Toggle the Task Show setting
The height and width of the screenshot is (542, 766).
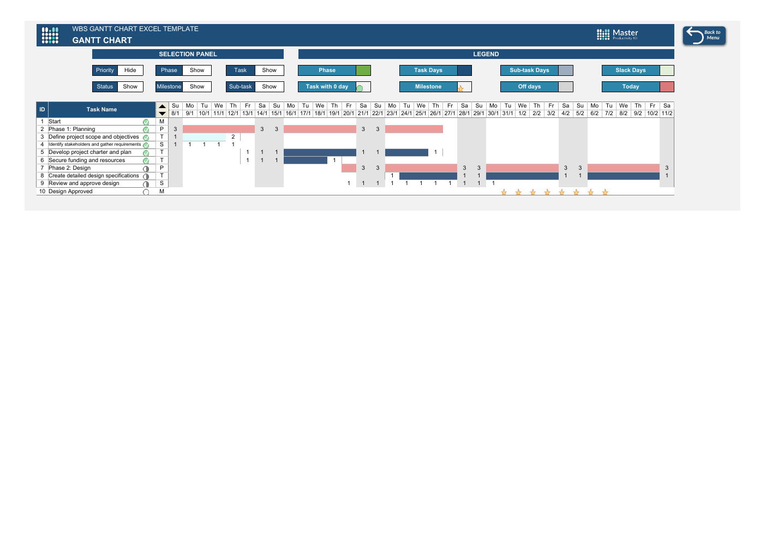coord(270,70)
